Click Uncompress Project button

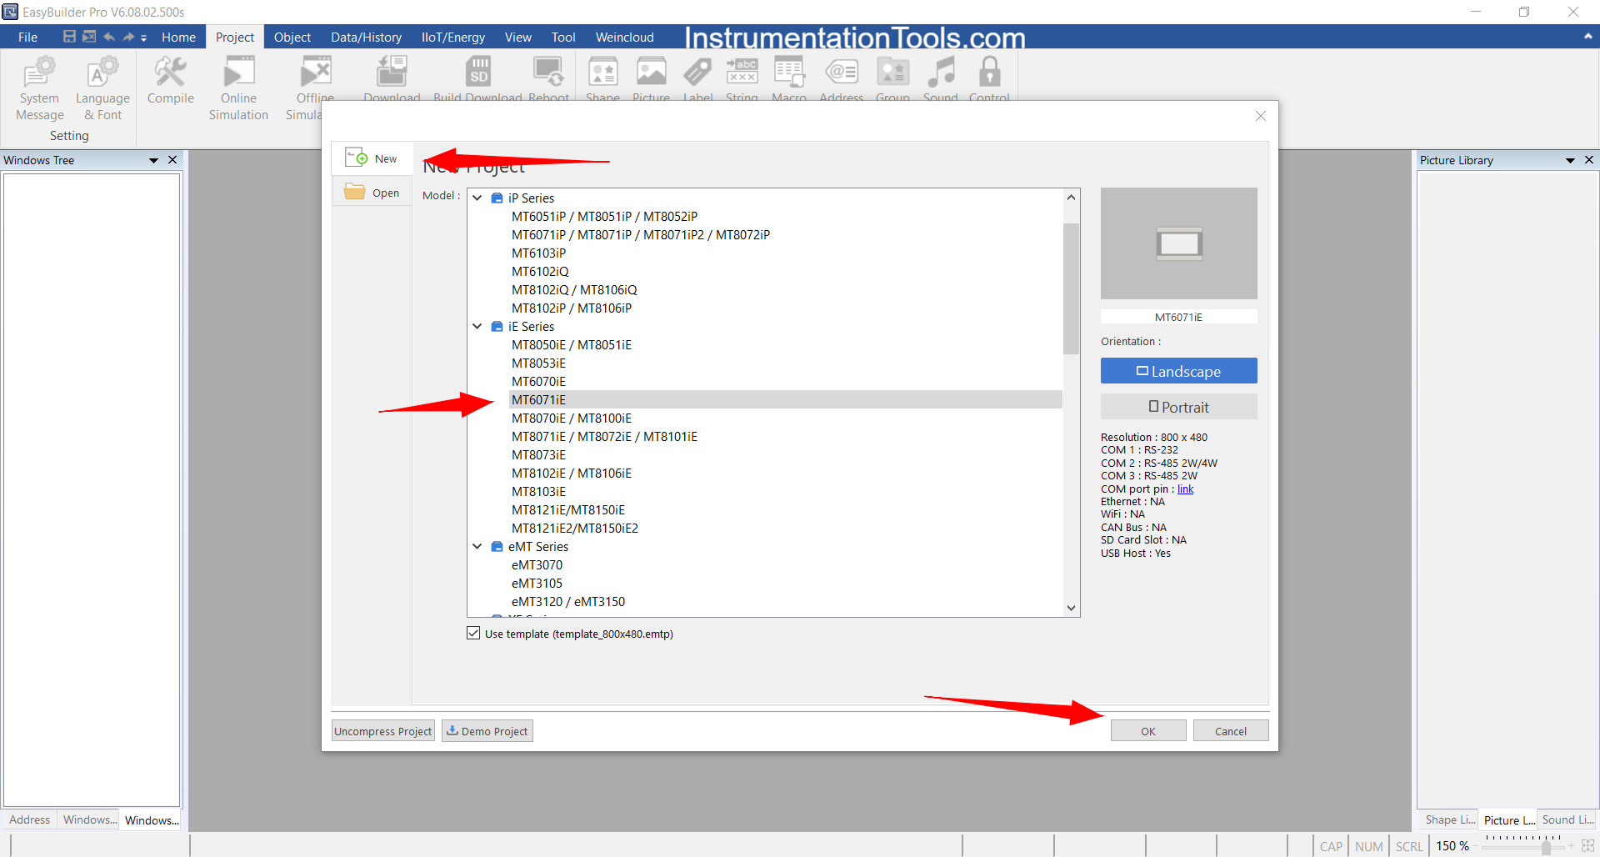click(383, 731)
